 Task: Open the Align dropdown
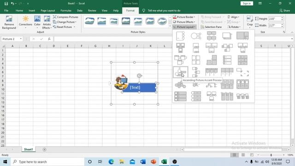point(233,17)
